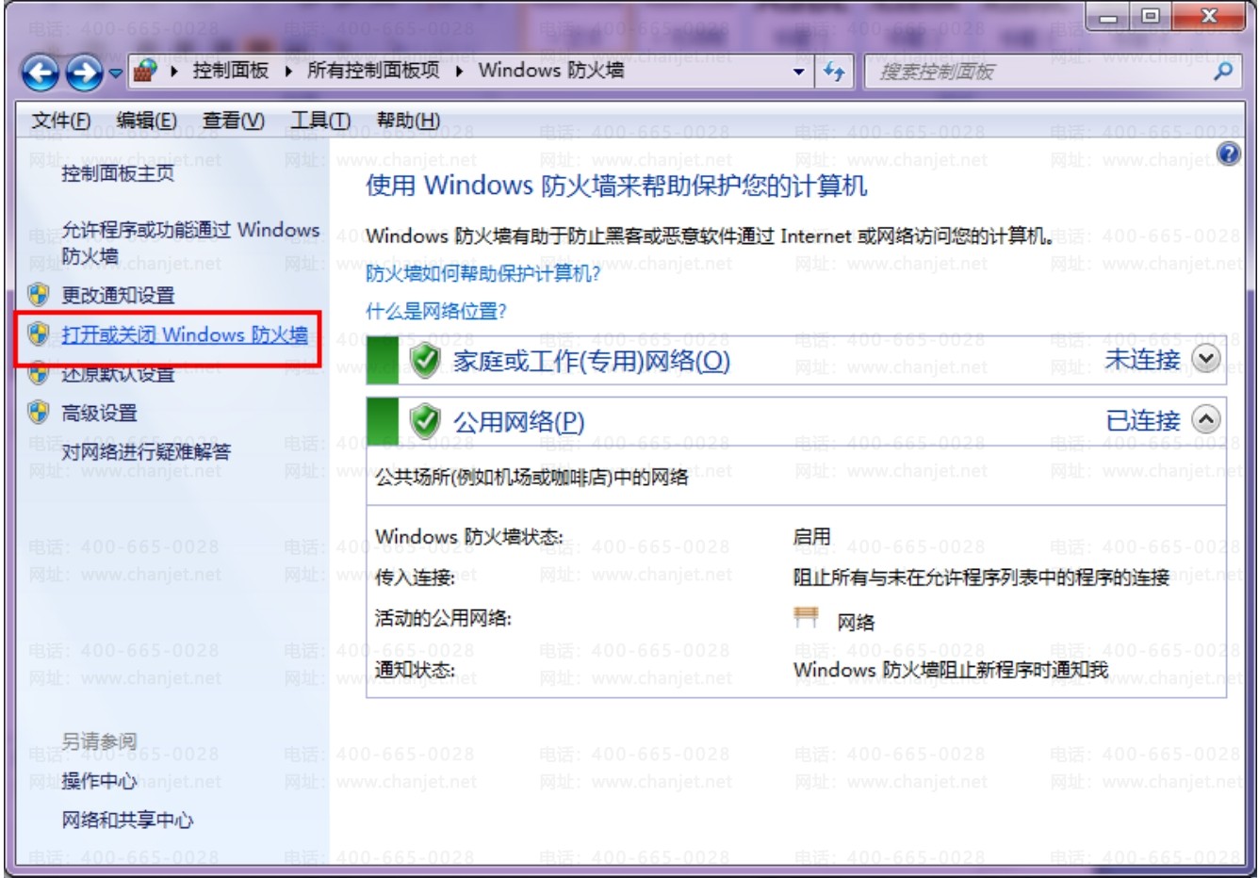Click the shield icon beside 高级设置
This screenshot has height=878, width=1259.
tap(38, 413)
